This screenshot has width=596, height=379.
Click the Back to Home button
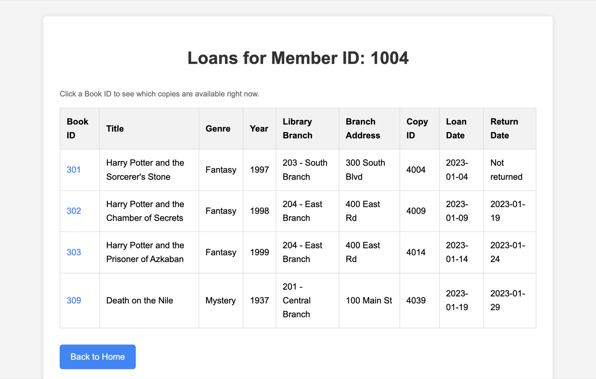click(x=97, y=357)
